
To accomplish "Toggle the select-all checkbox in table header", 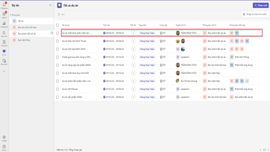I will (58, 25).
